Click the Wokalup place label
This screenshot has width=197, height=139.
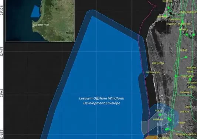[184, 112]
